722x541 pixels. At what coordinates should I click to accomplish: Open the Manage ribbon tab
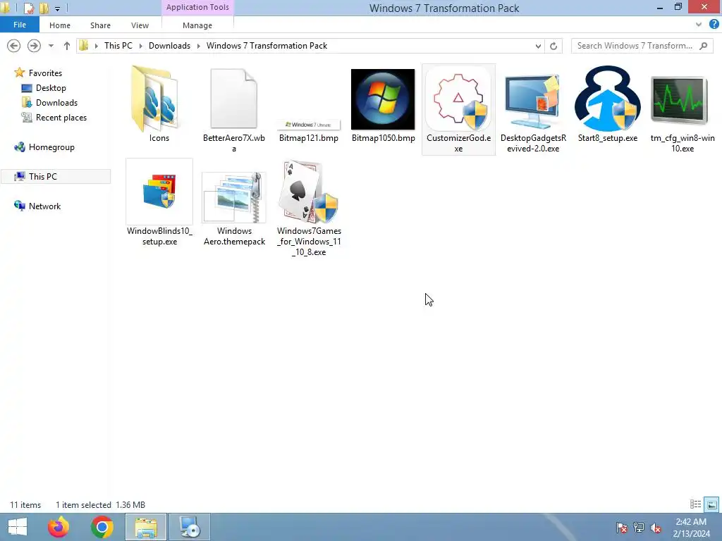click(x=197, y=25)
